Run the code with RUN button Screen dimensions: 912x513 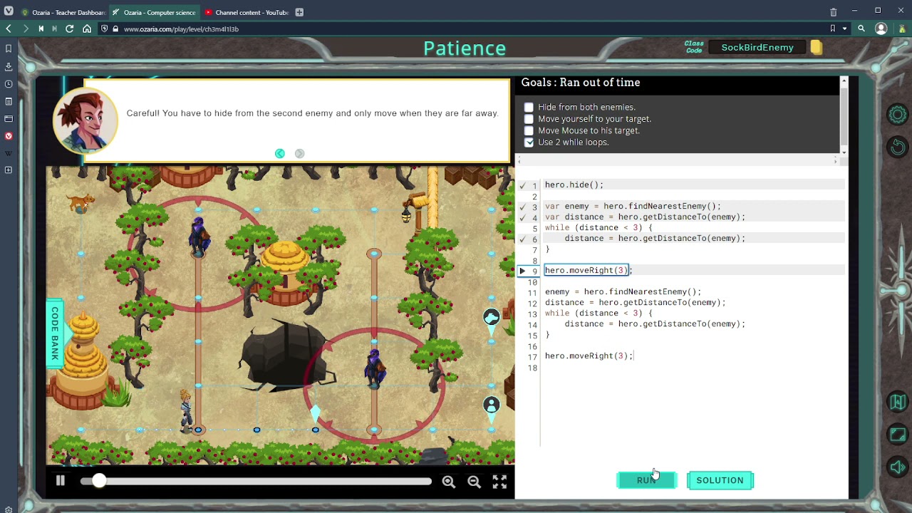pos(646,480)
